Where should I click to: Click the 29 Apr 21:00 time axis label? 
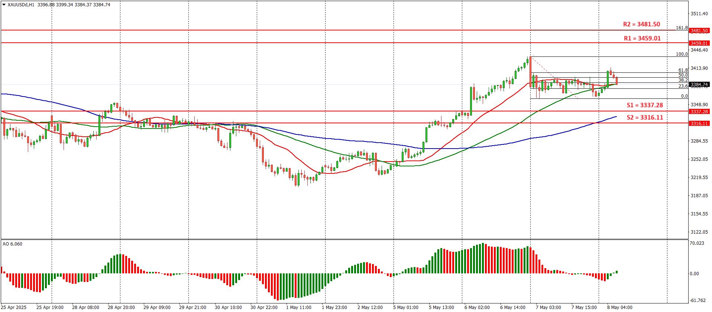[x=192, y=308]
